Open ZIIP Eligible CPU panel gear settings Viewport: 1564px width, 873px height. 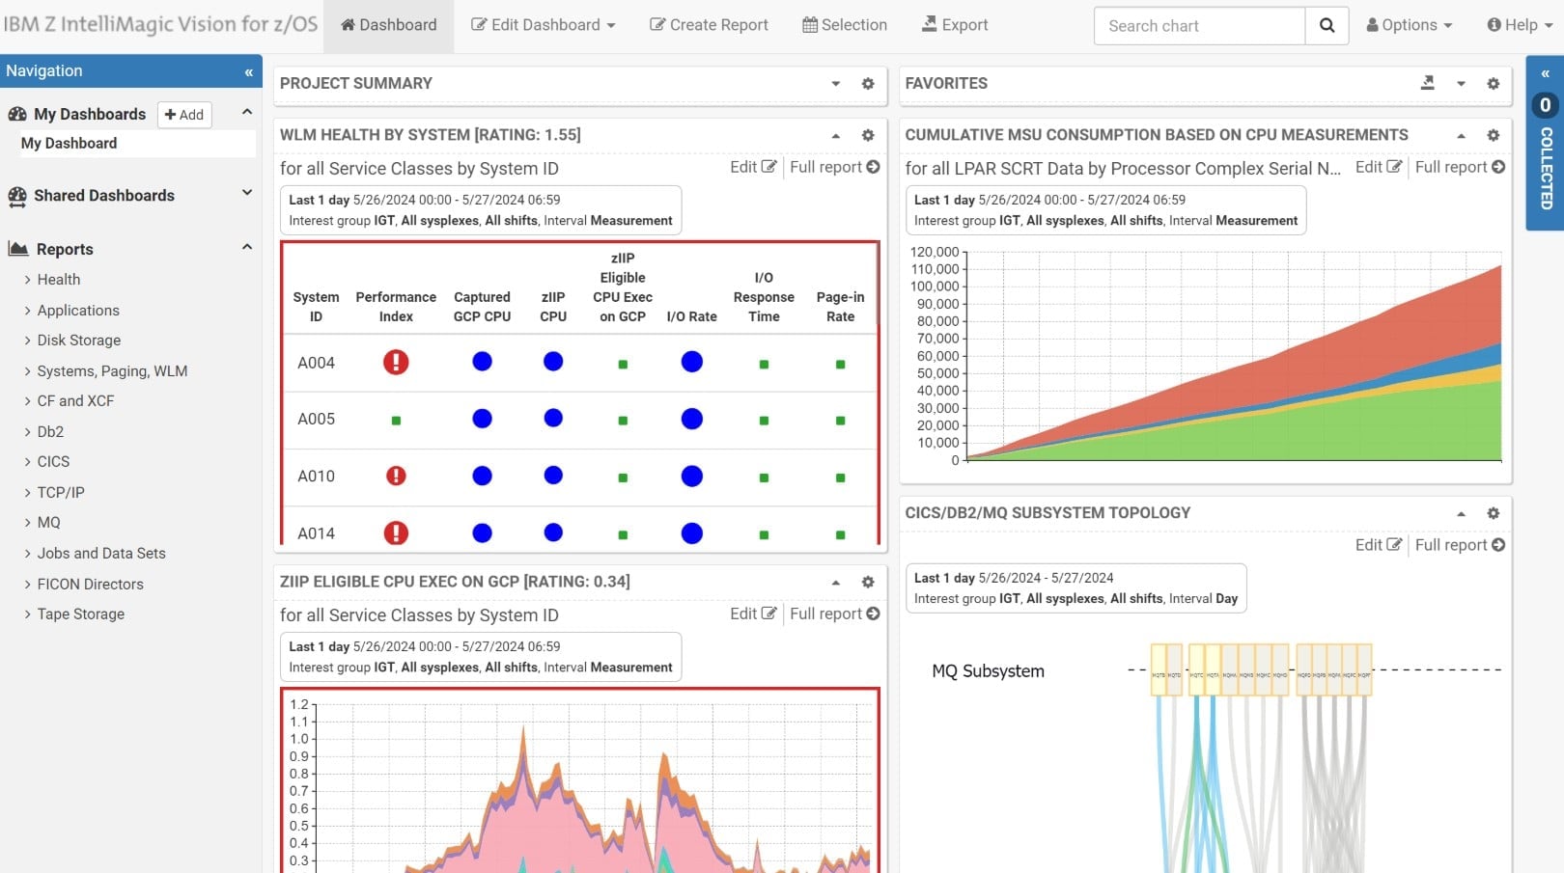point(868,583)
